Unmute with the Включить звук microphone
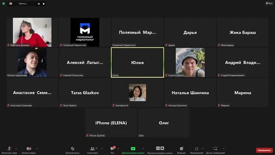275x155 pixels. point(9,150)
